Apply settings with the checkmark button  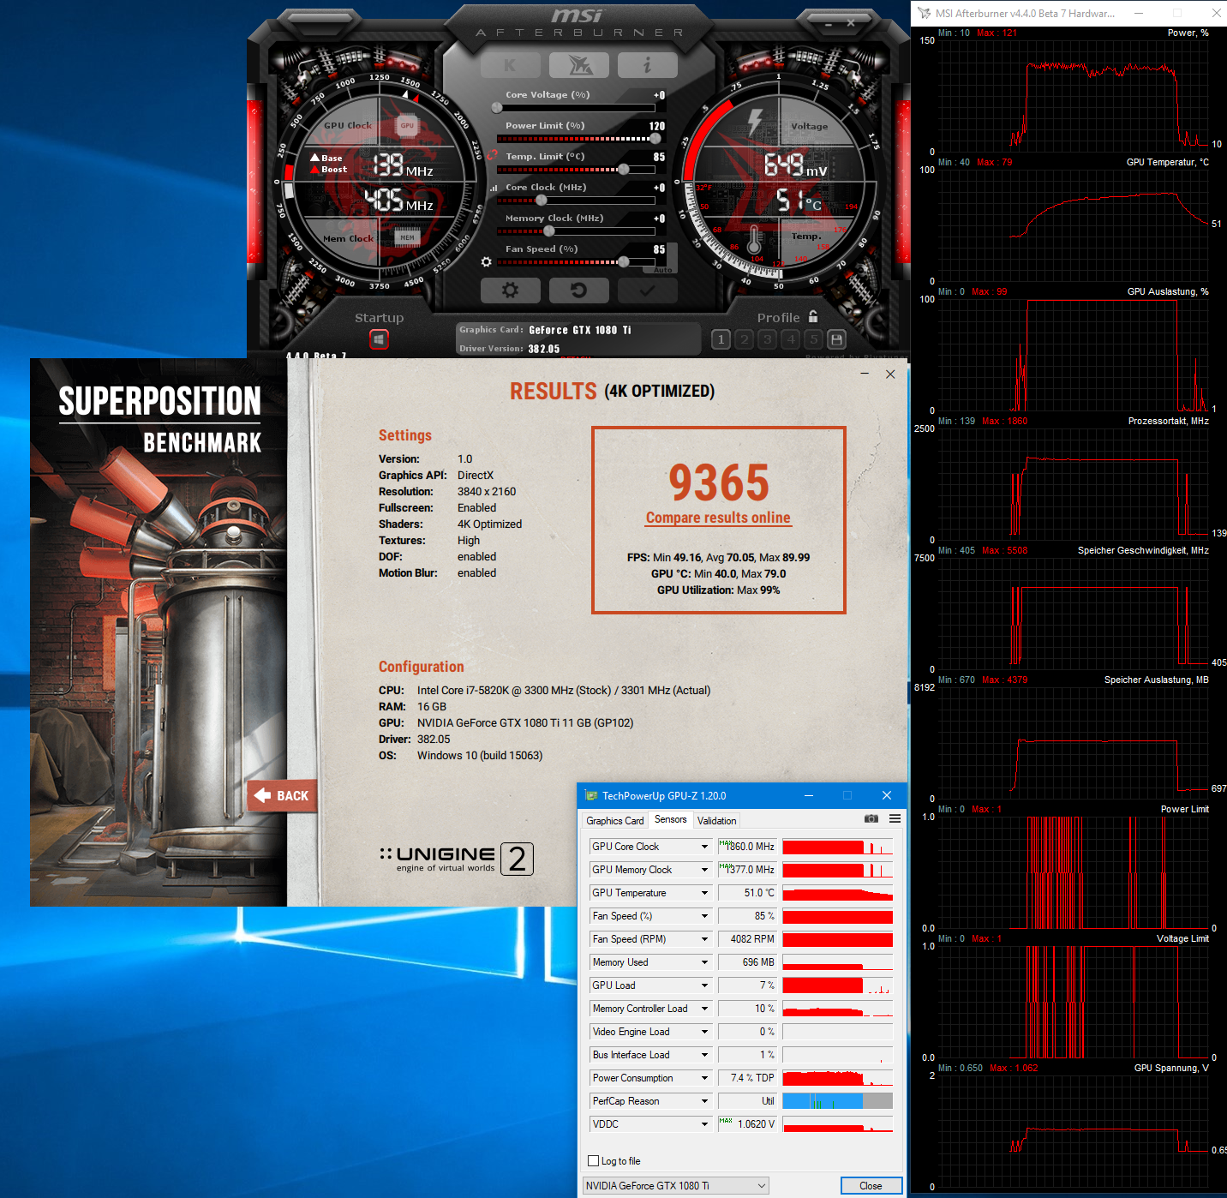(648, 291)
